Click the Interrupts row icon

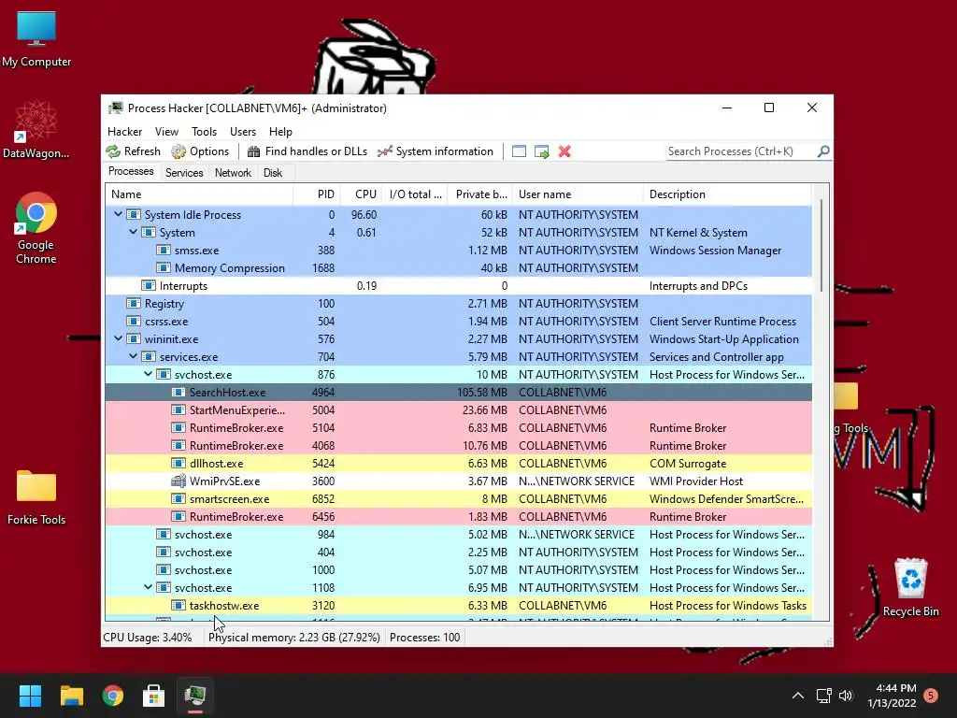pos(149,285)
